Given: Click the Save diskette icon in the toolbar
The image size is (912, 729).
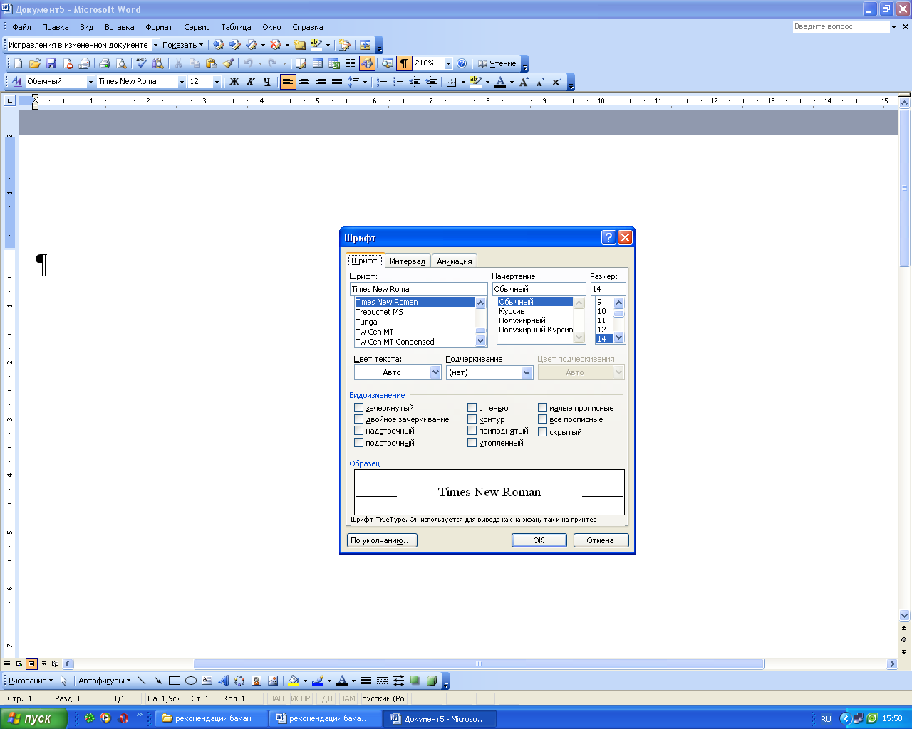Looking at the screenshot, I should click(51, 63).
